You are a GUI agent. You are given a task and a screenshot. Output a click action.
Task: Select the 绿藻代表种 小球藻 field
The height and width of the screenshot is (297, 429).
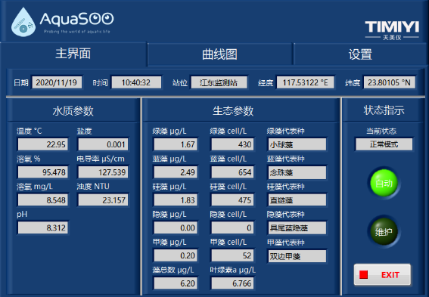(x=297, y=144)
